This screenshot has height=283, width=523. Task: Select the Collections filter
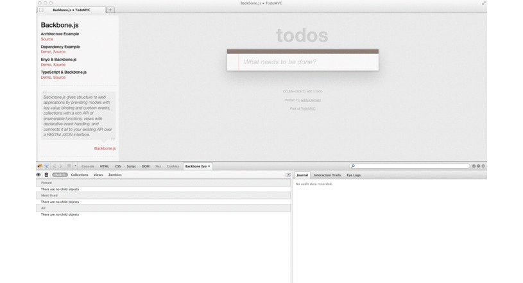[80, 175]
